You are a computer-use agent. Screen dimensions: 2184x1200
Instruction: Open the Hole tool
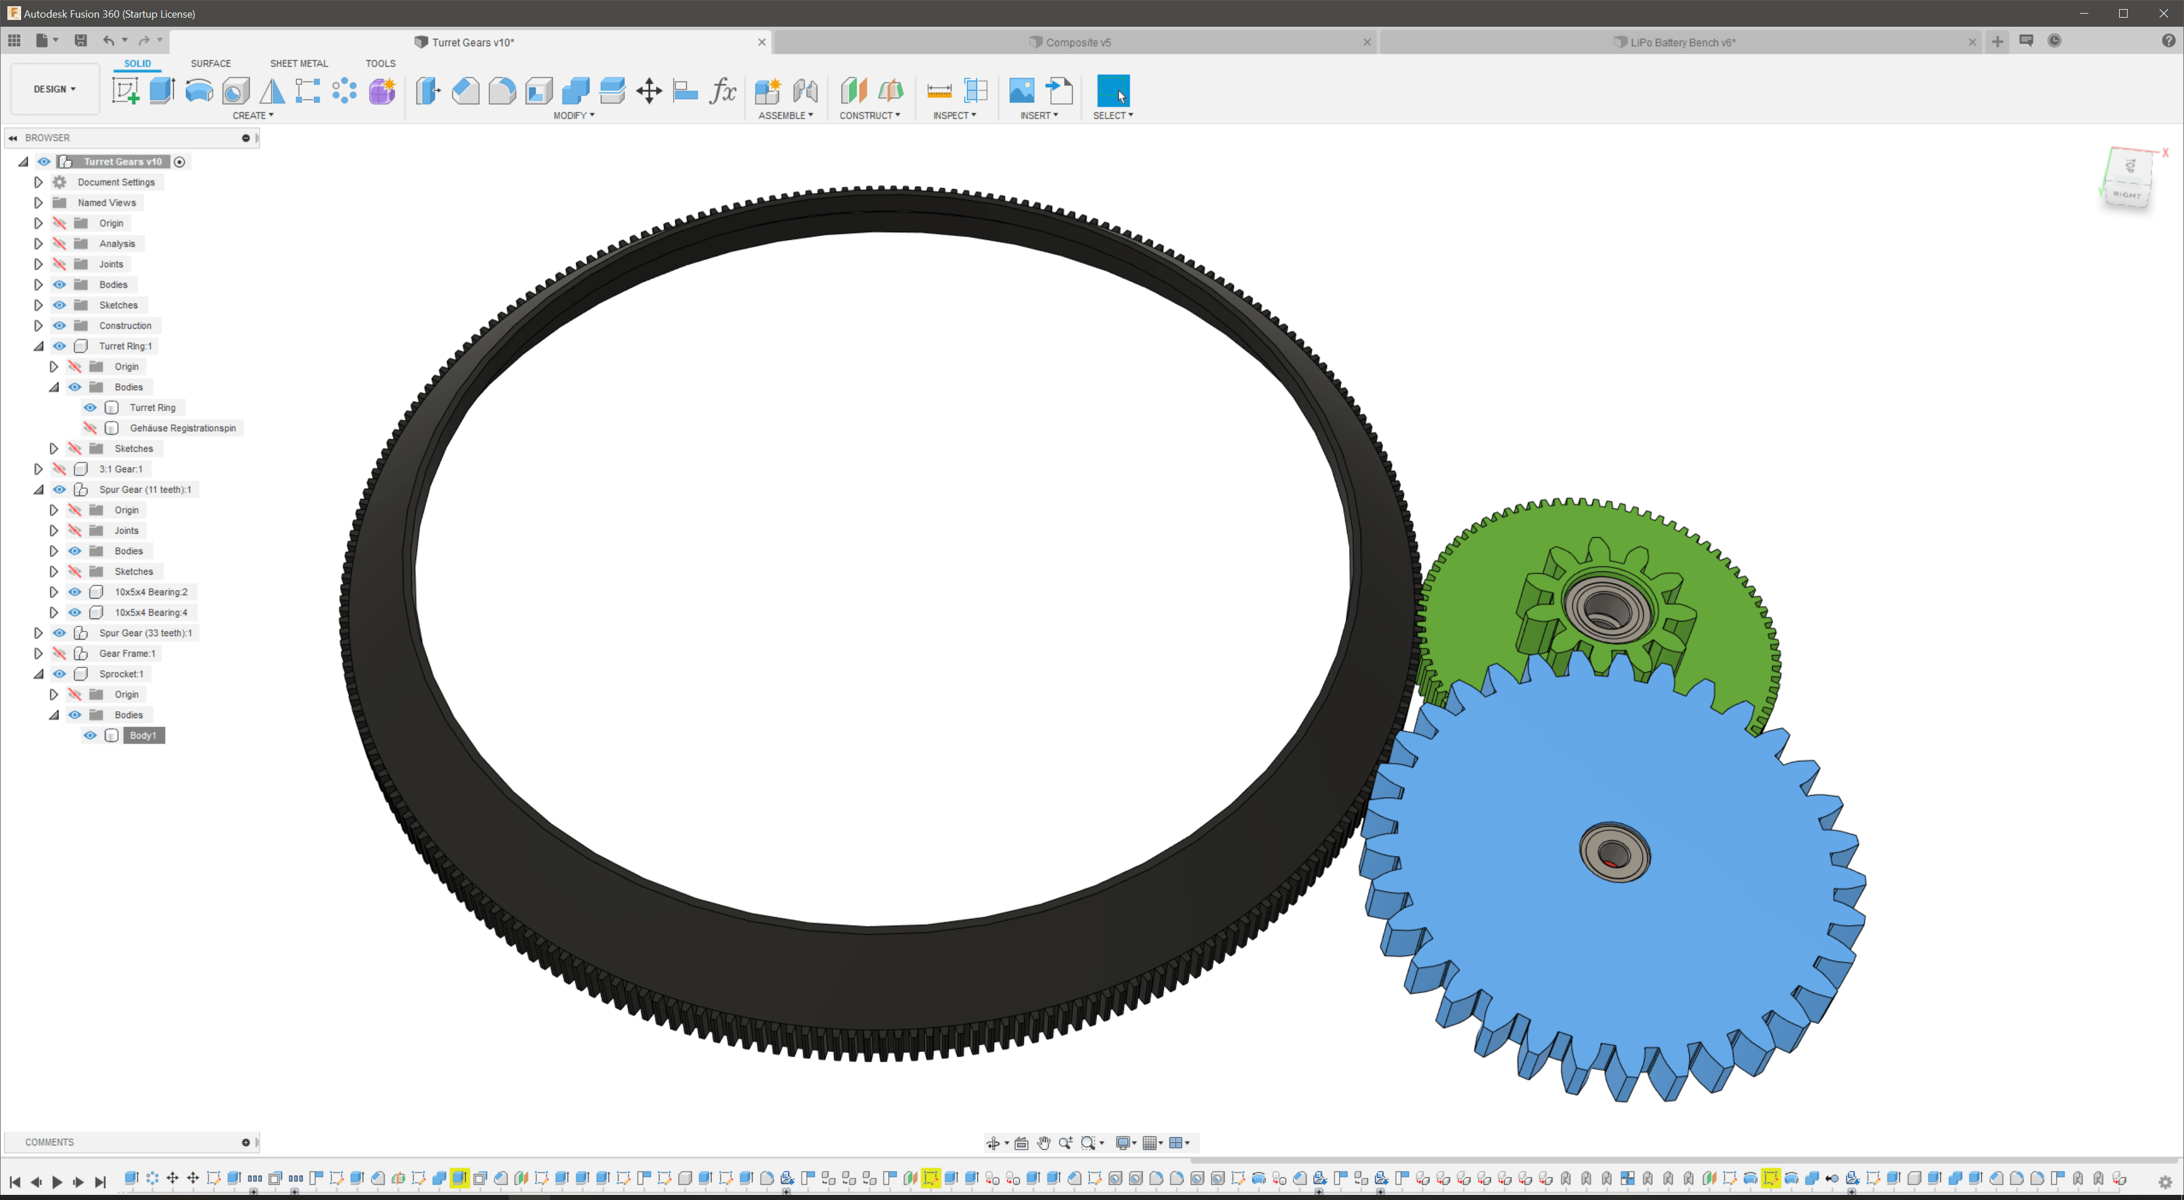pyautogui.click(x=236, y=90)
